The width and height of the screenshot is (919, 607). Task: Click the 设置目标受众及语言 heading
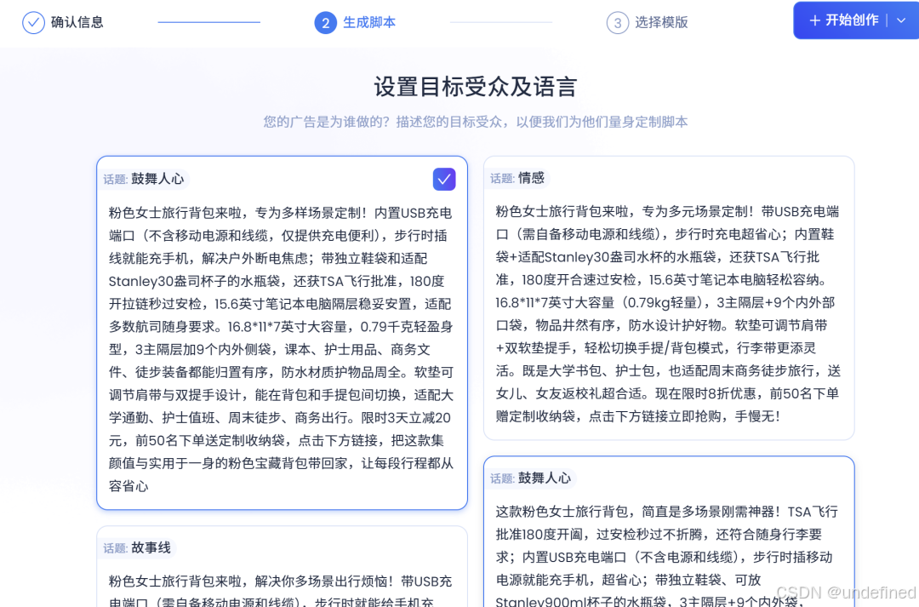[x=476, y=87]
